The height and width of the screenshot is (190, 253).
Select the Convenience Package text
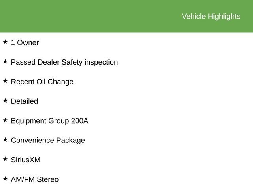(x=48, y=140)
